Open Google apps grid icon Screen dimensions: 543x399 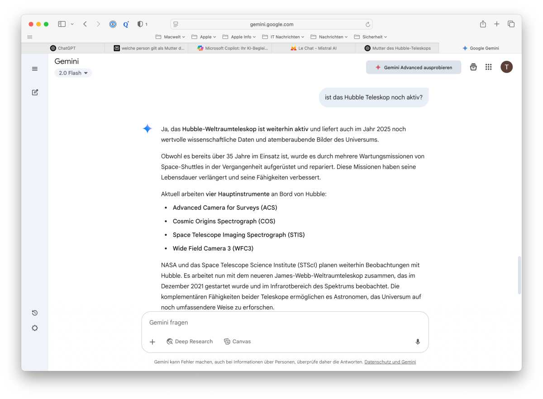click(488, 67)
